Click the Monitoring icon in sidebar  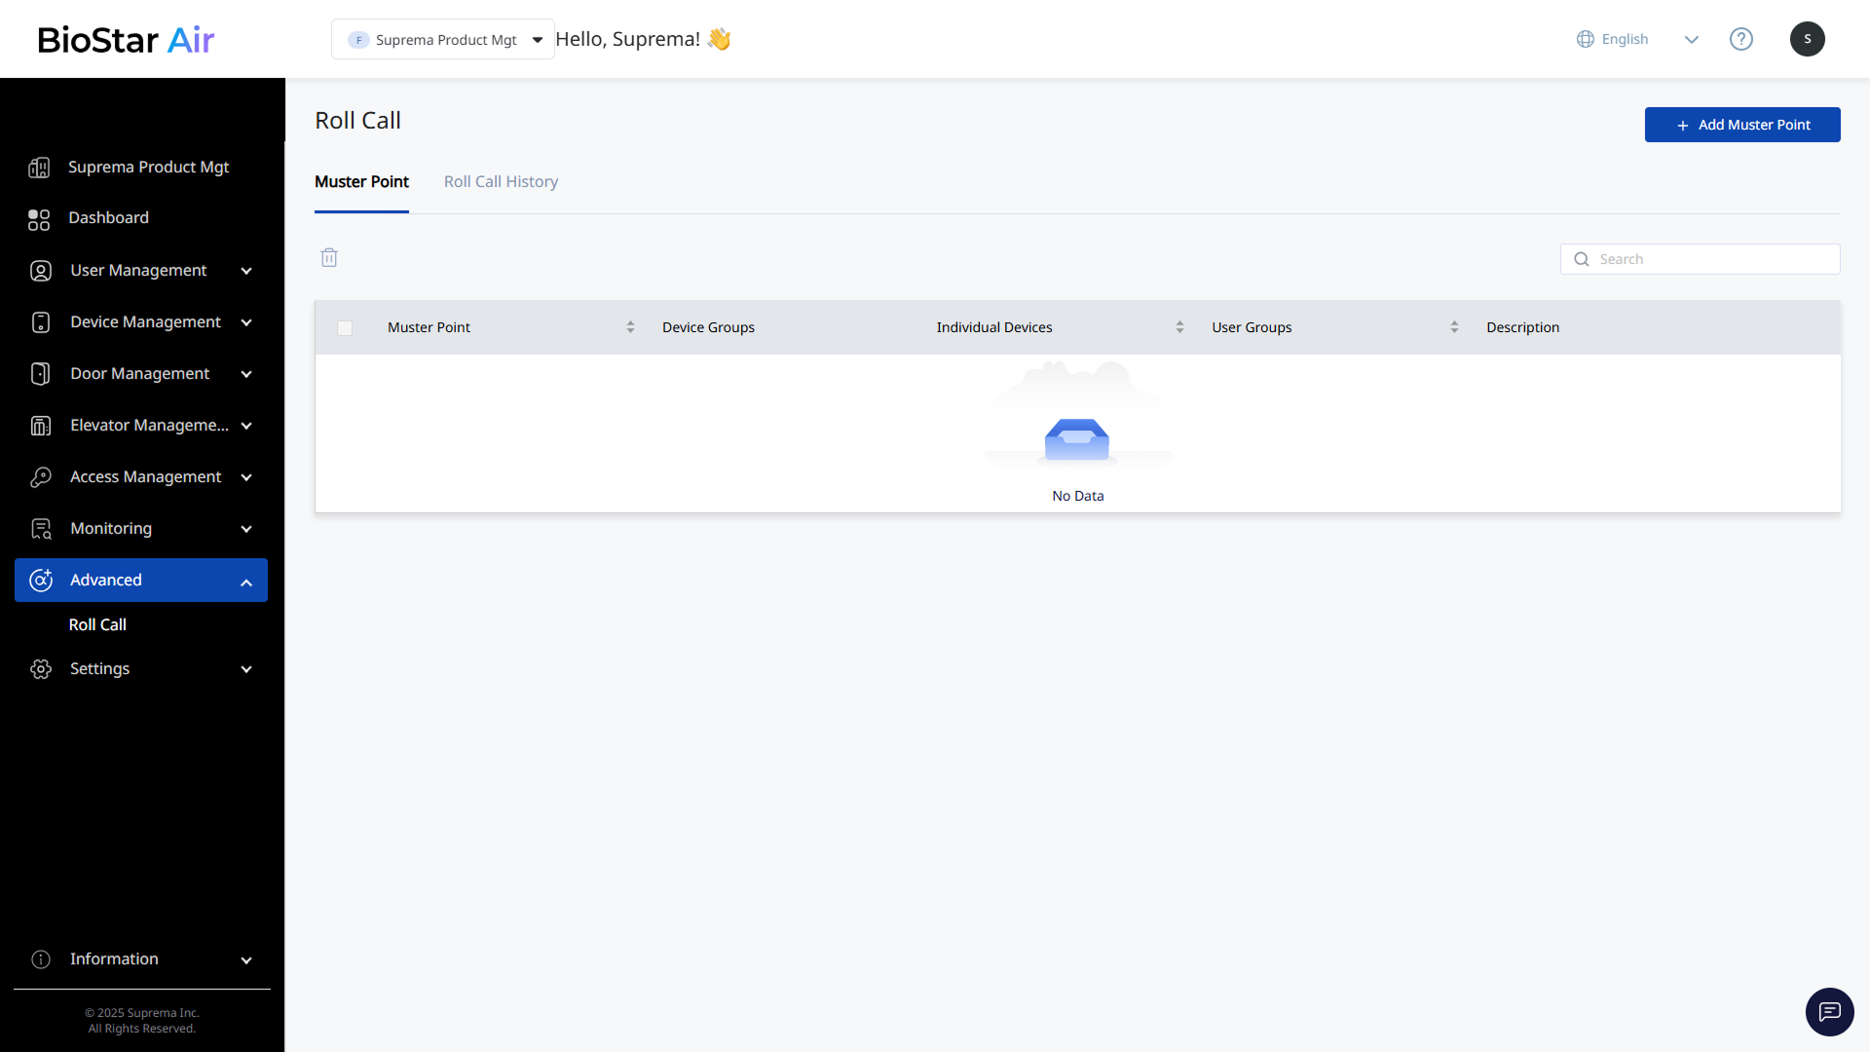tap(41, 529)
